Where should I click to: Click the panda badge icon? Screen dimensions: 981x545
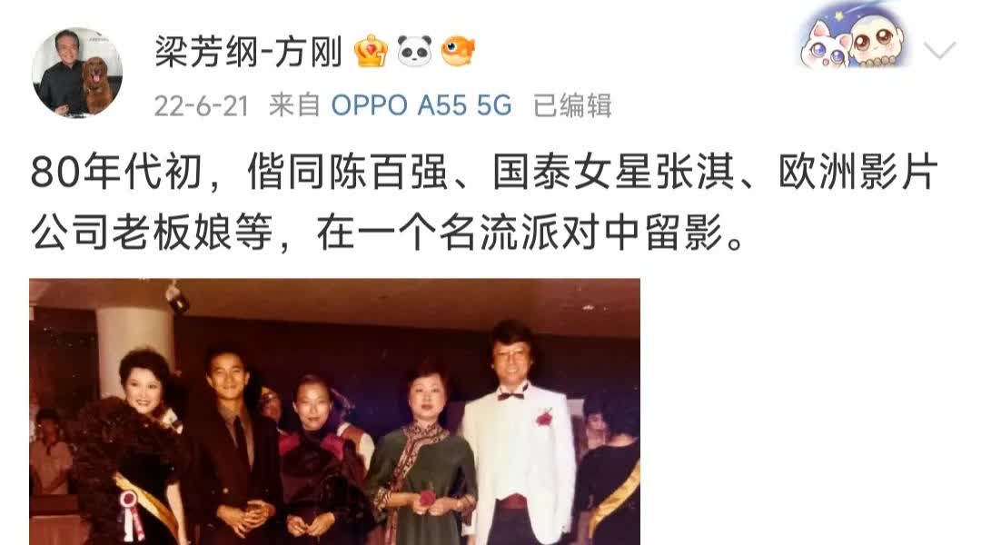pos(415,51)
